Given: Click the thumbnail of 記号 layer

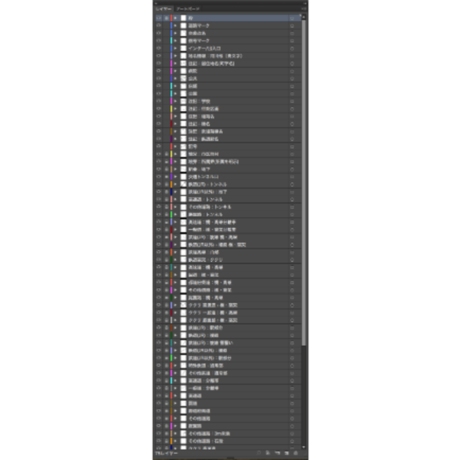Looking at the screenshot, I should coord(183,146).
